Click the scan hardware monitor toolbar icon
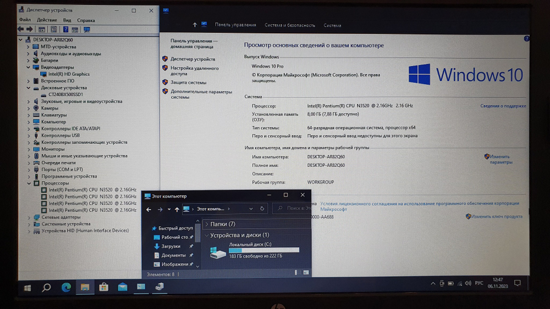The width and height of the screenshot is (550, 309). coord(87,30)
